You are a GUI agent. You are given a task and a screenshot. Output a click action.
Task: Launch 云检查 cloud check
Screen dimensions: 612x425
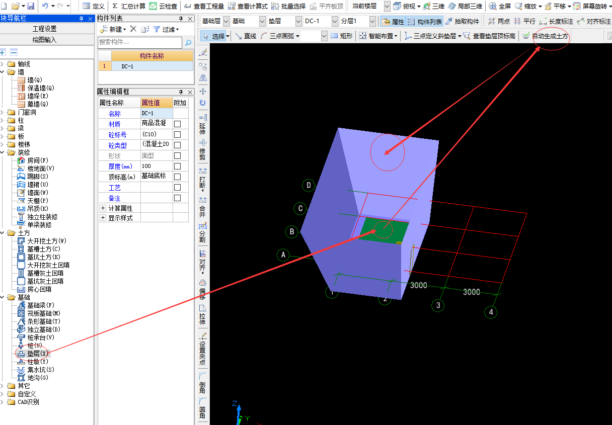163,6
